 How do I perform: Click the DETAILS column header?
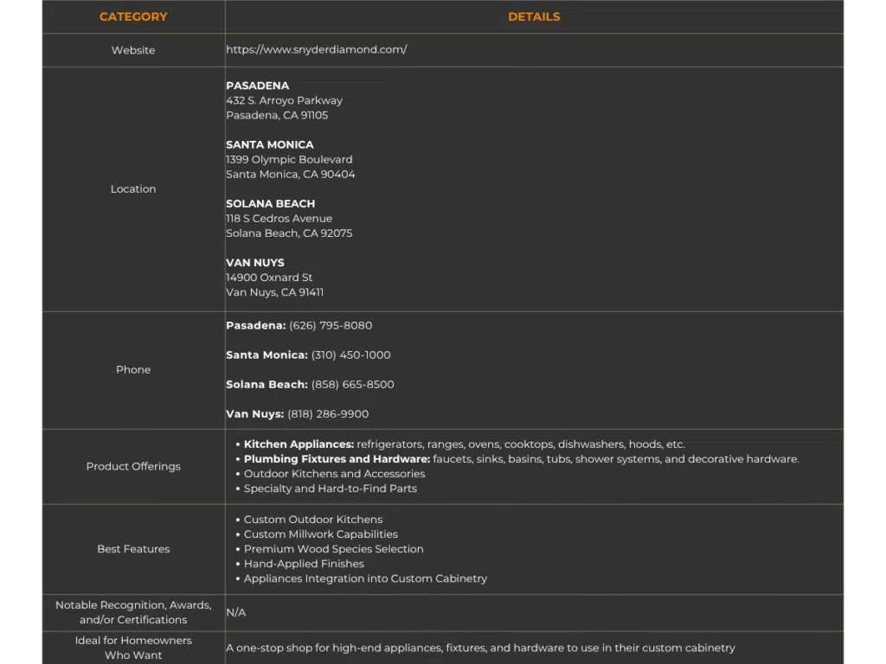[x=534, y=16]
